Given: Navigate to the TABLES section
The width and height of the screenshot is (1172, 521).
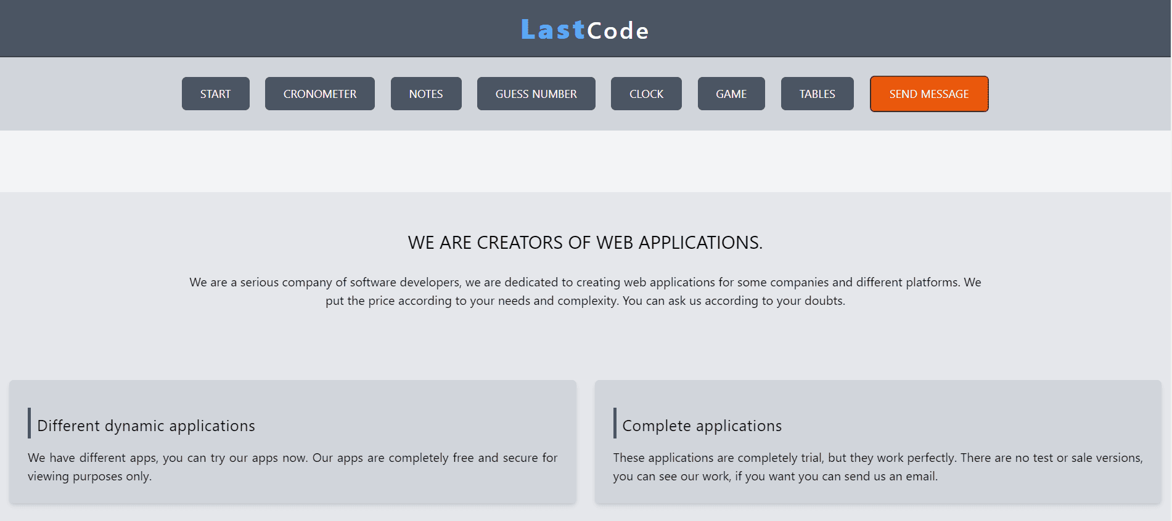Looking at the screenshot, I should 817,94.
